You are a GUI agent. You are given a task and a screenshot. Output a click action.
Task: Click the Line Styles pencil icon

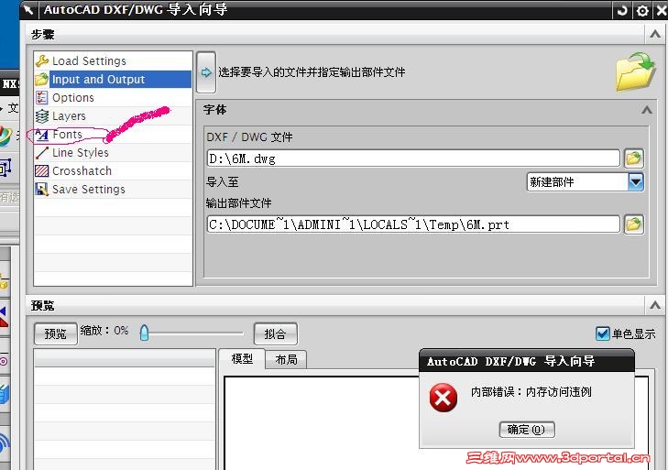pos(42,153)
